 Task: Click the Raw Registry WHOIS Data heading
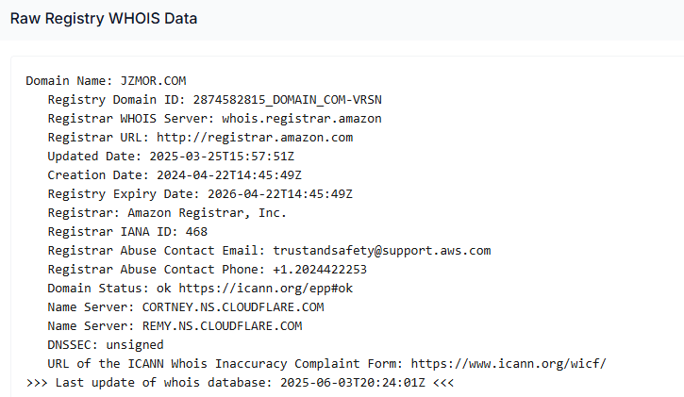[x=104, y=18]
